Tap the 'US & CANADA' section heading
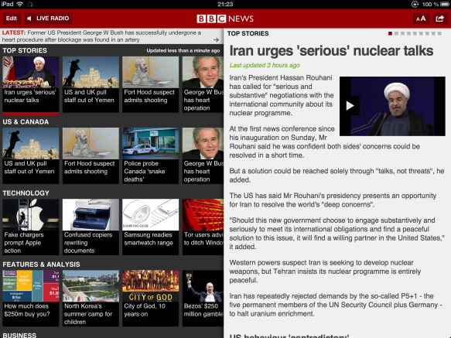 [x=26, y=122]
